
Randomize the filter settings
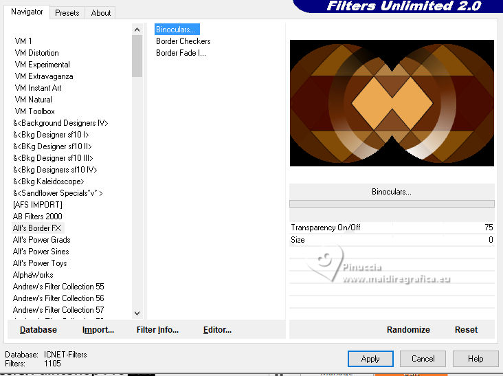coord(408,330)
